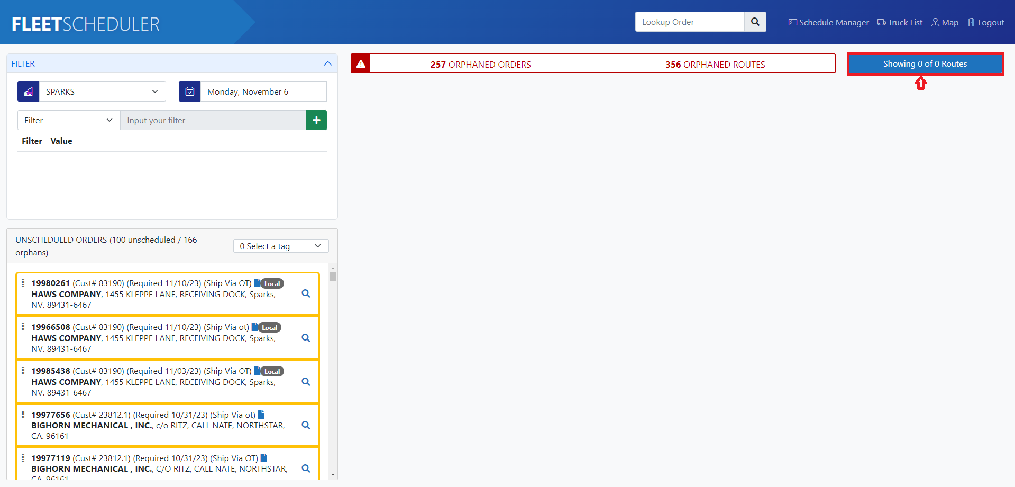Open the calendar date picker icon

click(190, 91)
